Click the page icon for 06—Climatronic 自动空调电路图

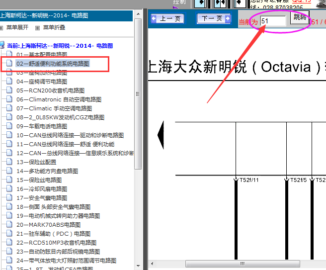click(x=9, y=99)
